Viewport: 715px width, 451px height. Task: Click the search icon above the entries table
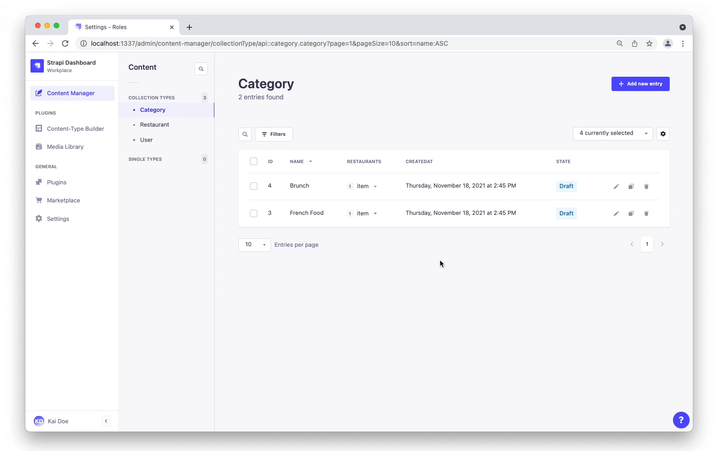coord(245,134)
